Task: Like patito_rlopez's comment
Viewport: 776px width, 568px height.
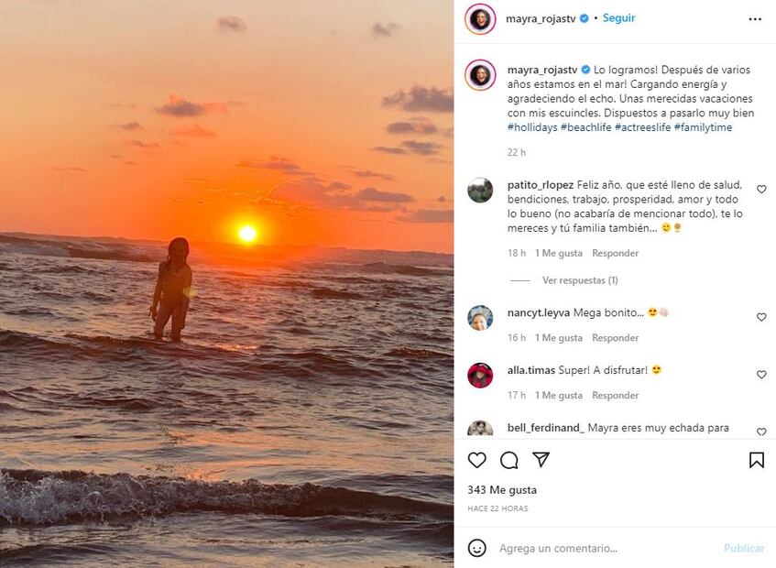Action: point(761,190)
